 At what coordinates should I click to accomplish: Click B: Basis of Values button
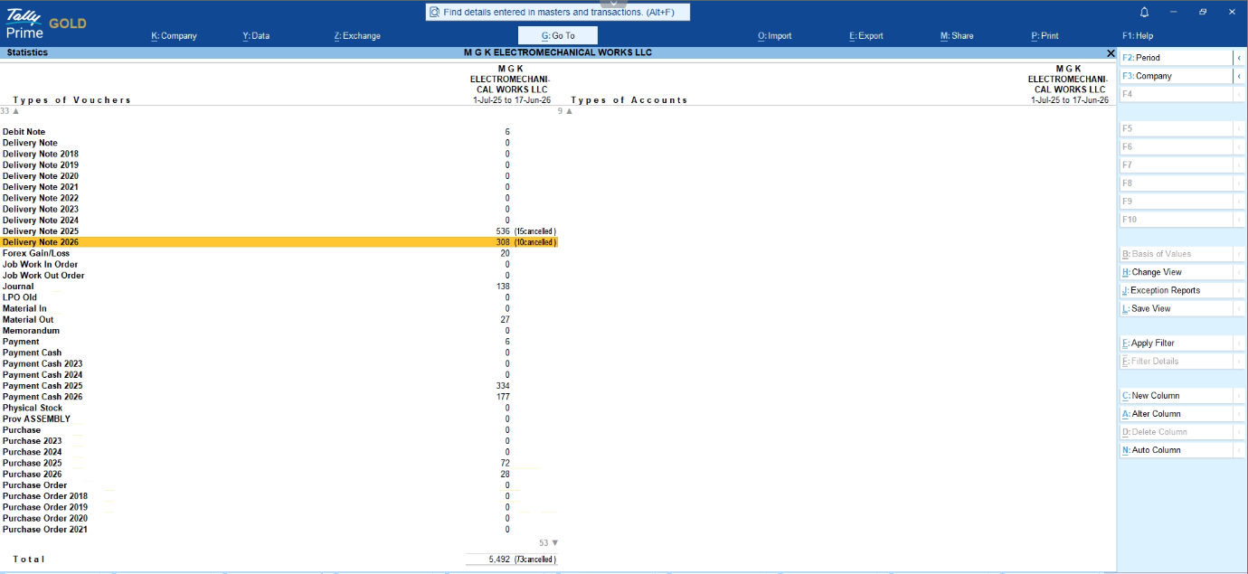pos(1176,254)
